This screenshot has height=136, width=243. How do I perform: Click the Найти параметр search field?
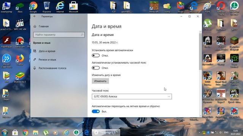pyautogui.click(x=59, y=35)
